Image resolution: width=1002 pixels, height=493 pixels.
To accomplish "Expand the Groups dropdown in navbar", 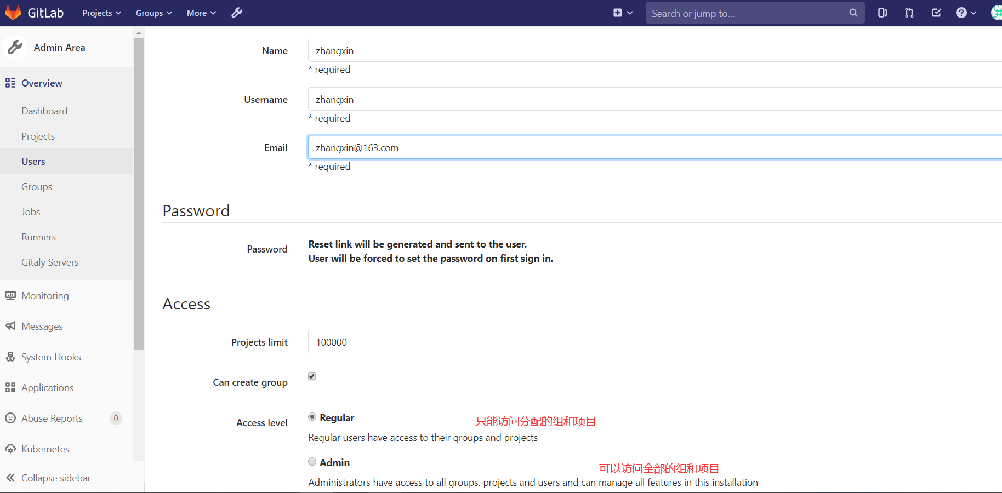I will tap(154, 13).
